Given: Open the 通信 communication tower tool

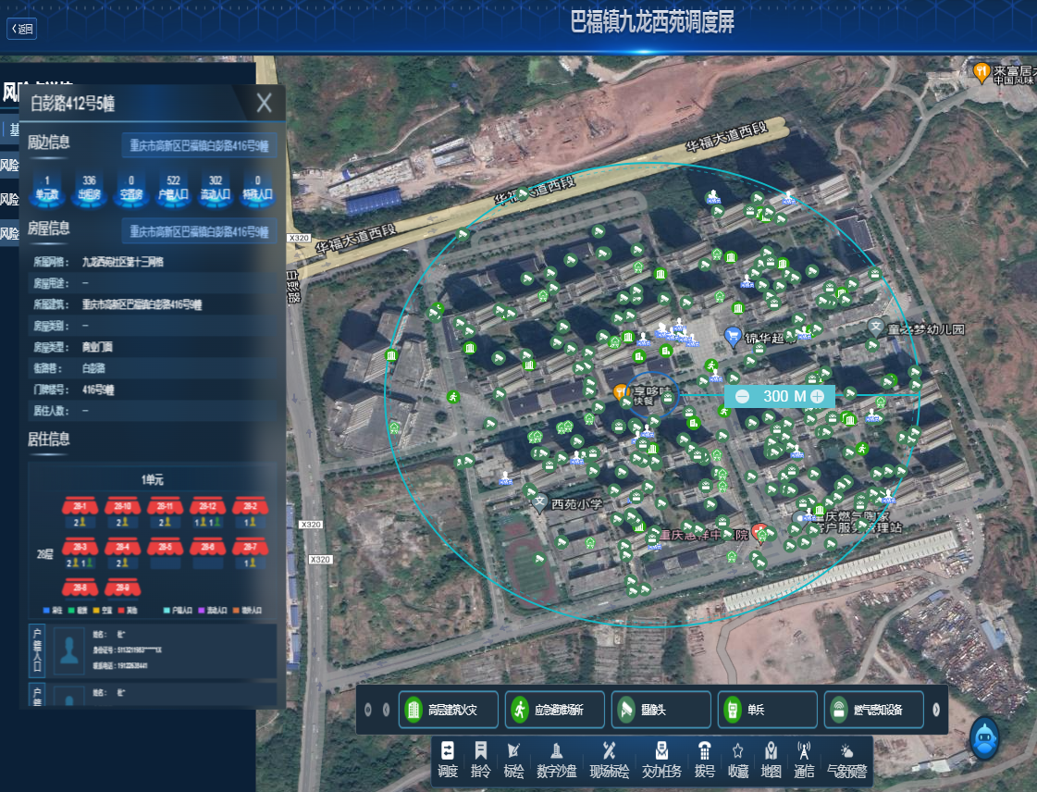Looking at the screenshot, I should click(803, 758).
